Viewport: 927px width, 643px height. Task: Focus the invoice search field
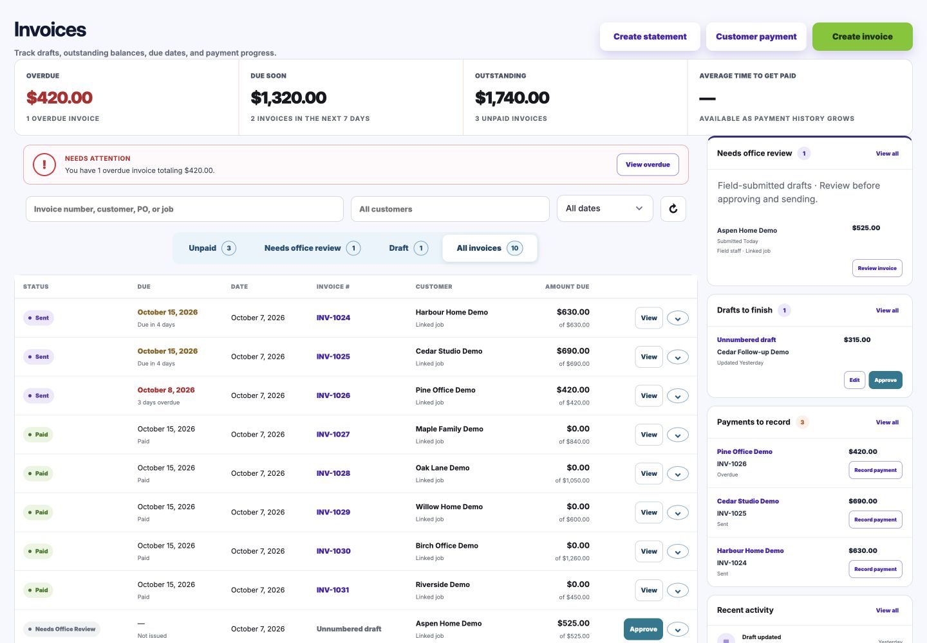coord(185,209)
